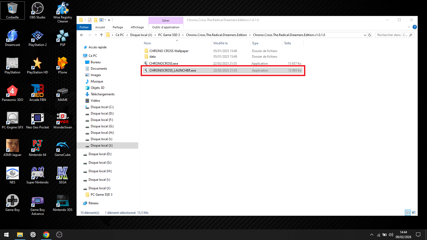Viewport: 427px width, 240px height.
Task: Launch the Dreamcast emulator shortcut
Action: click(13, 38)
